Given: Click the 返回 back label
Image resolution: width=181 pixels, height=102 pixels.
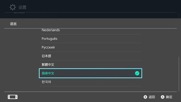Looking at the screenshot, I should point(152,97).
